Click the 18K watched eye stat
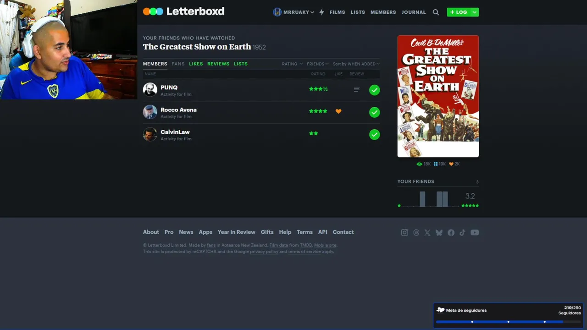 (x=423, y=164)
